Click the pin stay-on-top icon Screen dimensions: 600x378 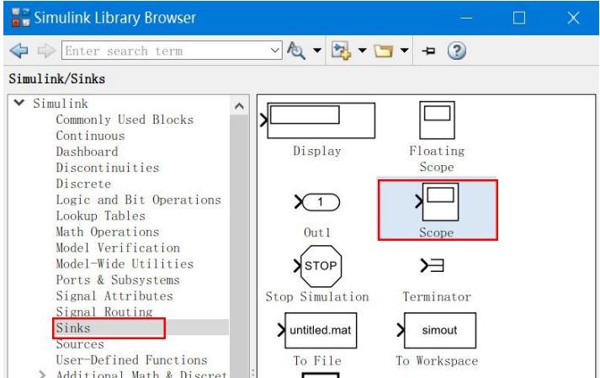[428, 51]
